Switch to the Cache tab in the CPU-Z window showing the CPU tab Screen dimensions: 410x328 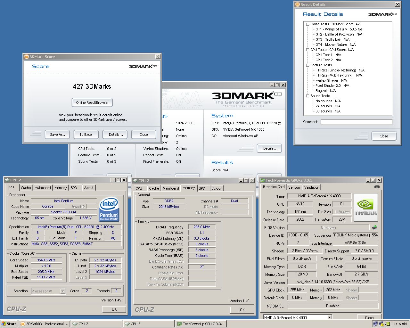[26, 188]
